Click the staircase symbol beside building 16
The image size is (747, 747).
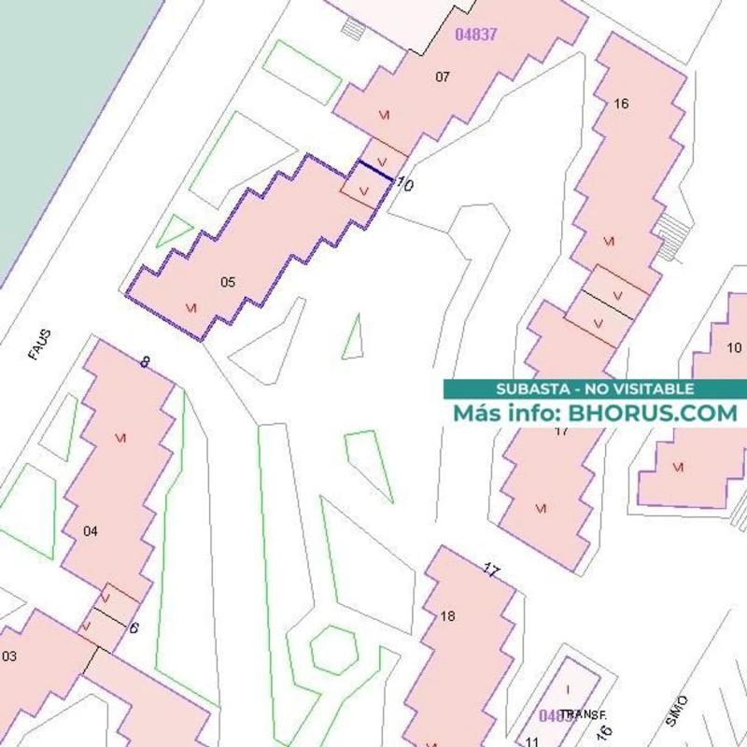point(672,235)
